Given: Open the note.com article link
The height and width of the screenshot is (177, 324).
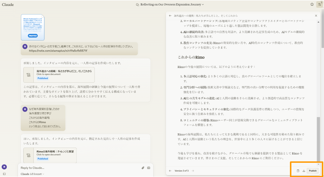Looking at the screenshot, I should point(58,51).
